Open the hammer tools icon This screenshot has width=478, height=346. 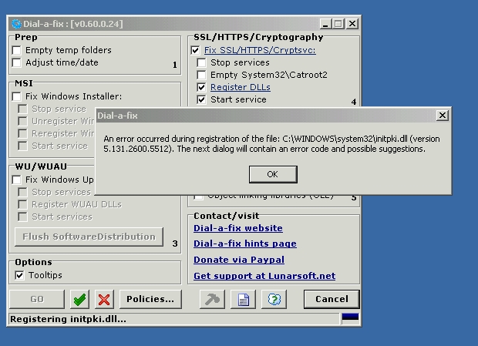pyautogui.click(x=213, y=300)
